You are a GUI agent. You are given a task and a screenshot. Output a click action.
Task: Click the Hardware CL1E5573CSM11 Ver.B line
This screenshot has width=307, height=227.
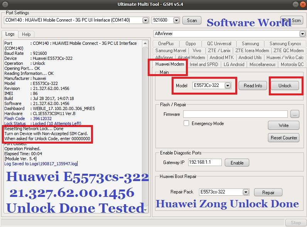[x=40, y=113]
